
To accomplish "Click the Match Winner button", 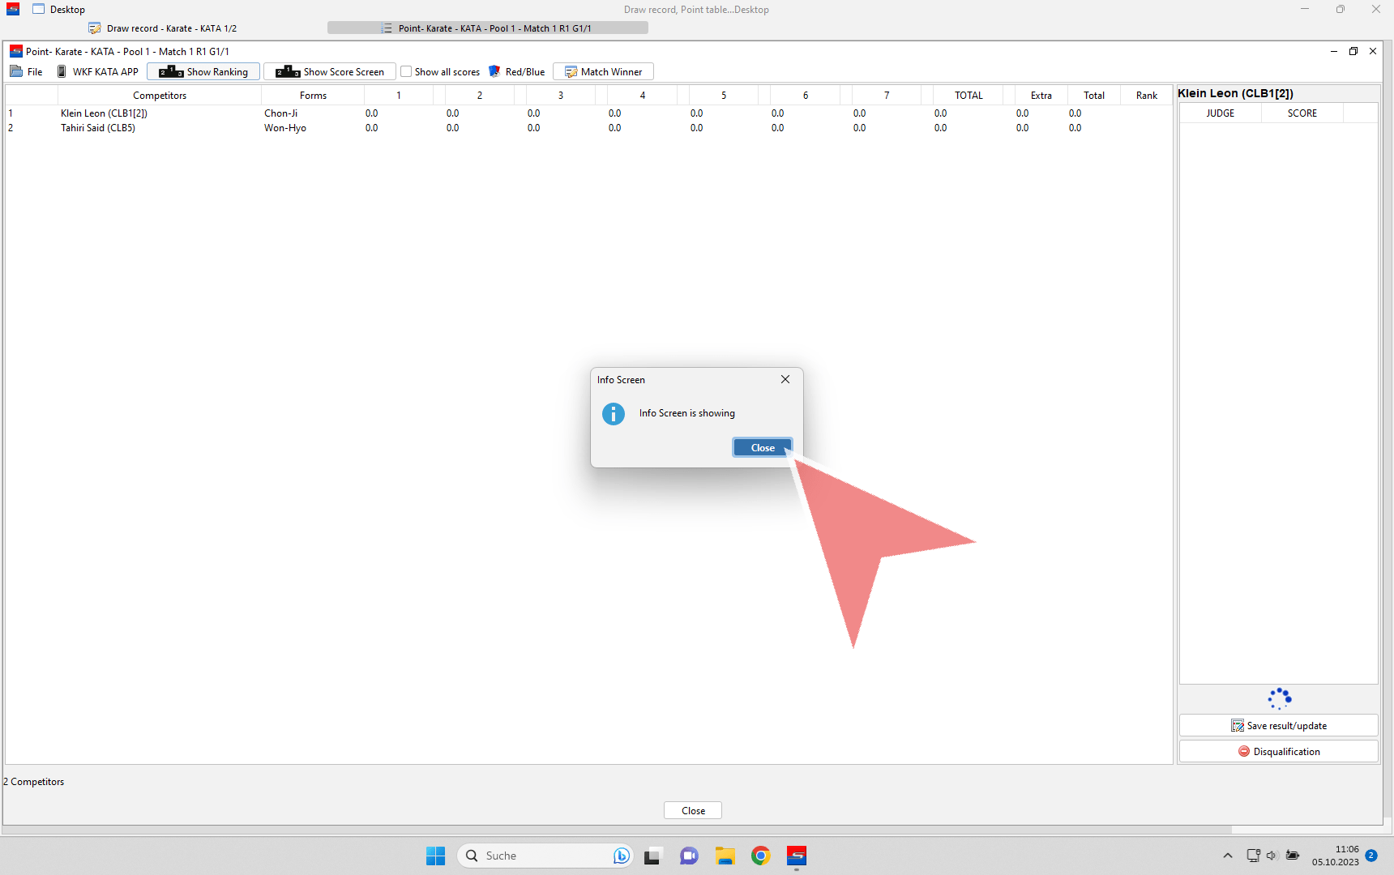I will [603, 72].
